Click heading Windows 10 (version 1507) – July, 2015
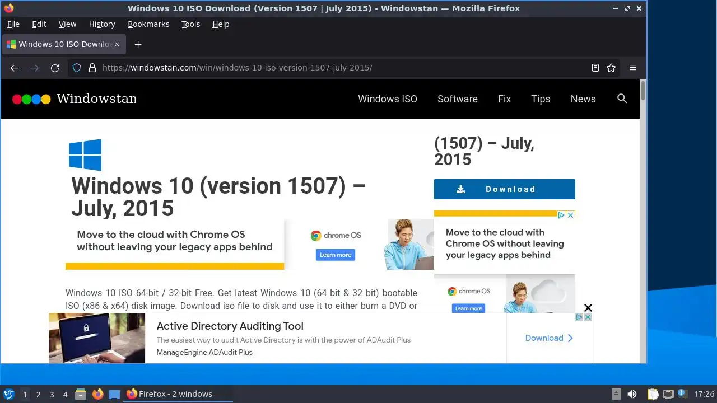 [x=218, y=197]
